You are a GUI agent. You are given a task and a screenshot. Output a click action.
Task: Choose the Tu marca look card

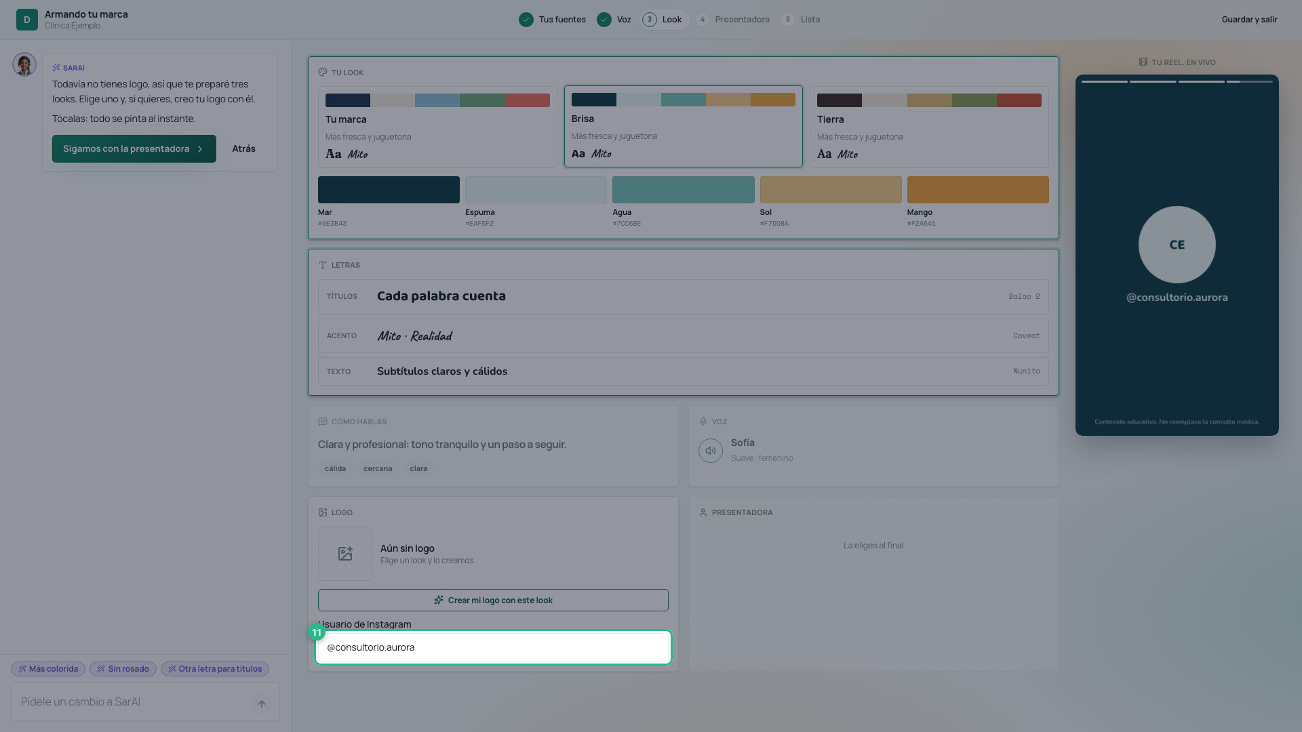437,127
